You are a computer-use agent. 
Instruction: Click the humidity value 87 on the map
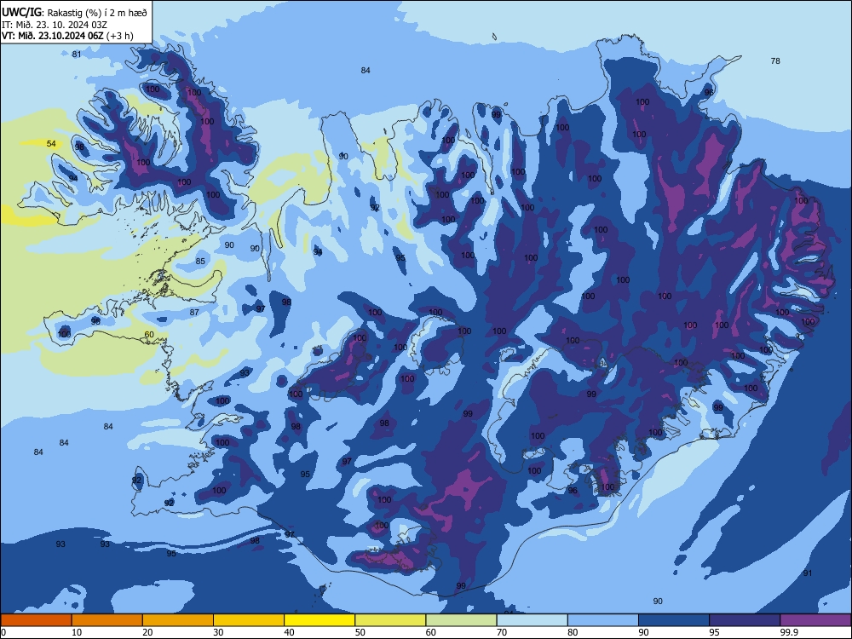point(194,313)
